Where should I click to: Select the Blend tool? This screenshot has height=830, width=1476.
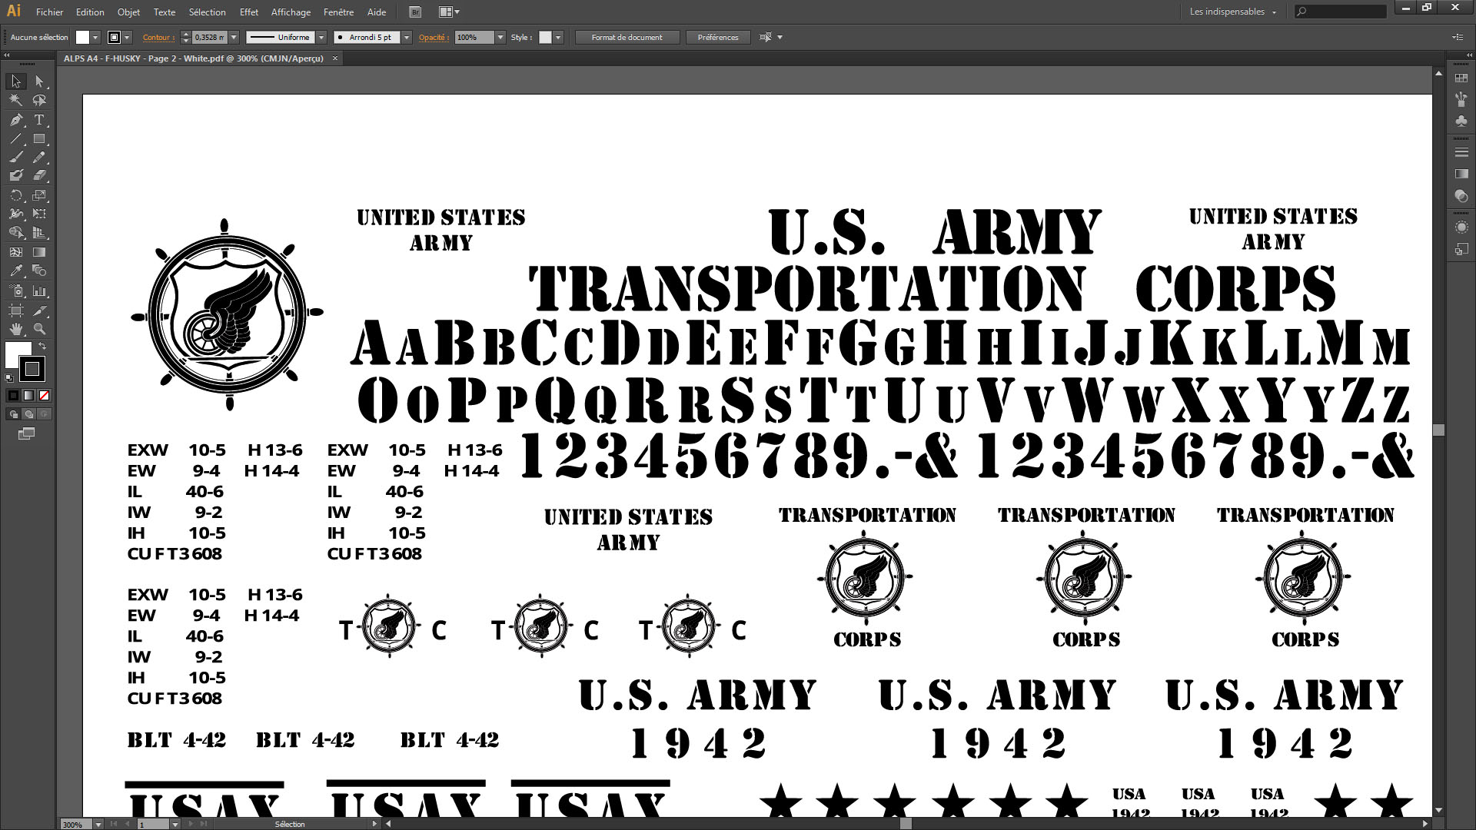tap(39, 271)
